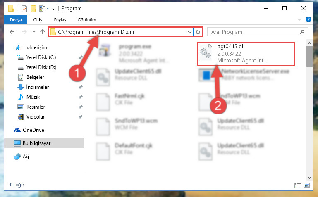Viewport: 318px width, 197px height.
Task: Expand the ribbon with the chevron
Action: click(x=299, y=19)
